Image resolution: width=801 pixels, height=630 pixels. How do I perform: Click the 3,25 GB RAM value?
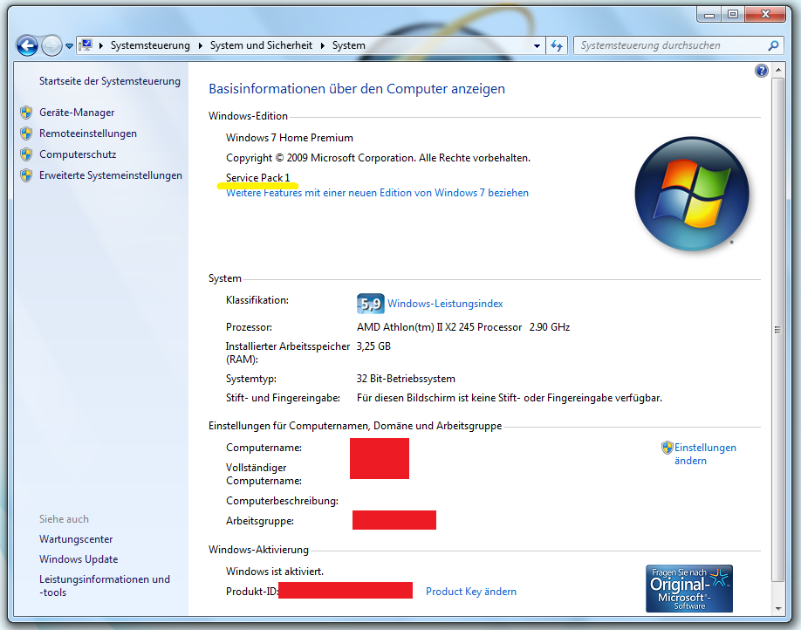(373, 346)
